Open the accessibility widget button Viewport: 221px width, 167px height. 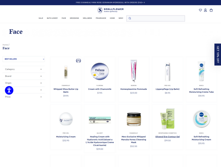pos(9,91)
